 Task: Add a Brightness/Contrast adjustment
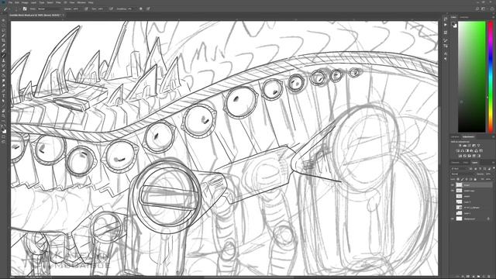click(x=460, y=146)
